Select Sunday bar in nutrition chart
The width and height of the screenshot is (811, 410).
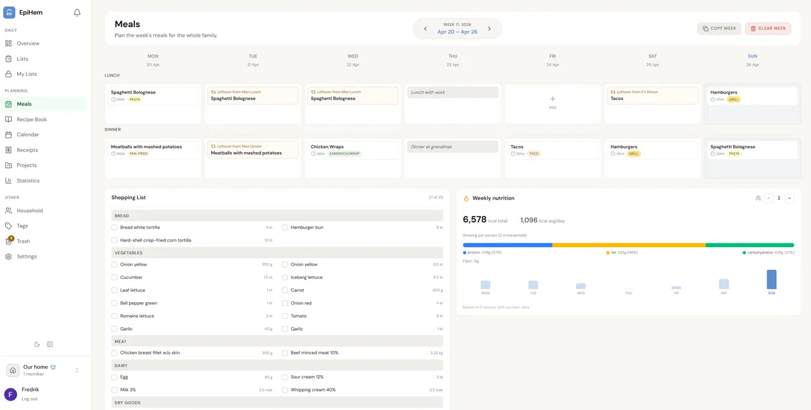point(771,279)
